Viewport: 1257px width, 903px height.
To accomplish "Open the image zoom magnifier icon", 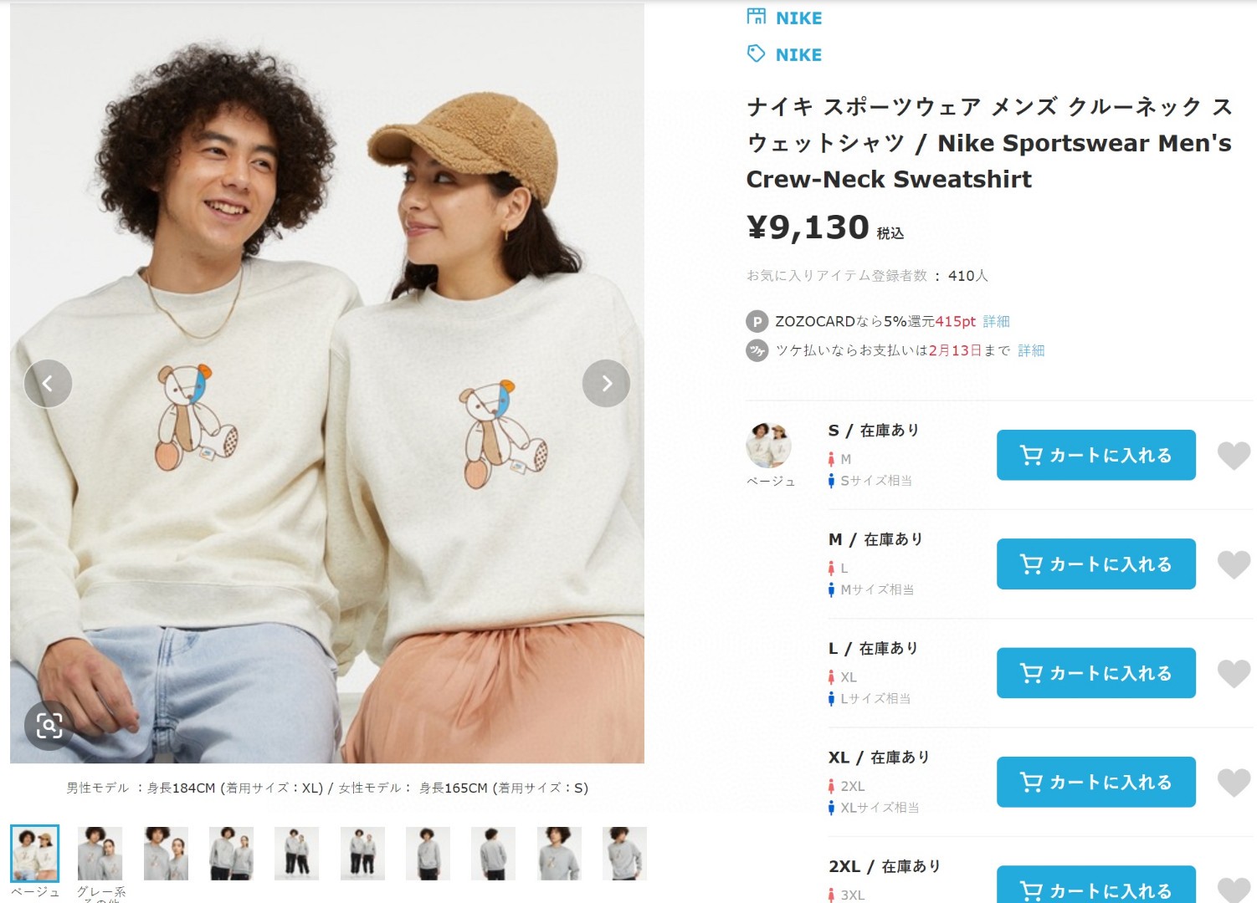I will tap(49, 725).
